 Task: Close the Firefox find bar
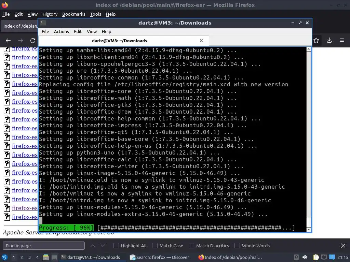343,246
